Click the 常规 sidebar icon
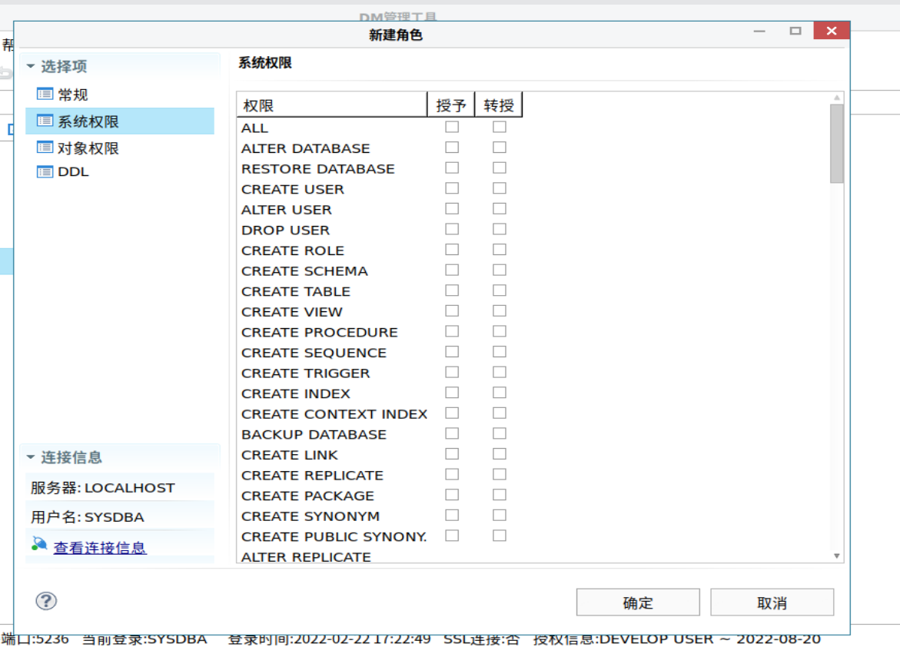Screen dimensions: 900x647 point(45,94)
